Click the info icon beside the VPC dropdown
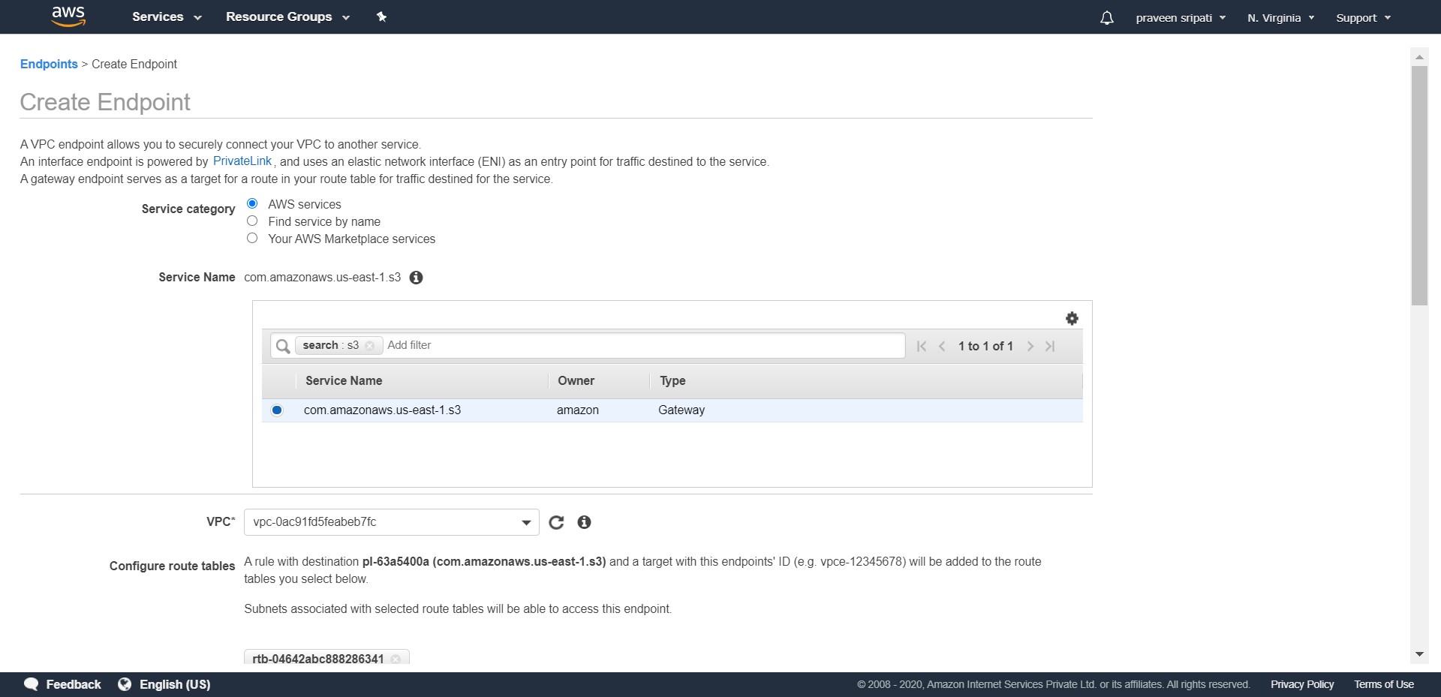Screen dimensions: 1441x697 584,522
